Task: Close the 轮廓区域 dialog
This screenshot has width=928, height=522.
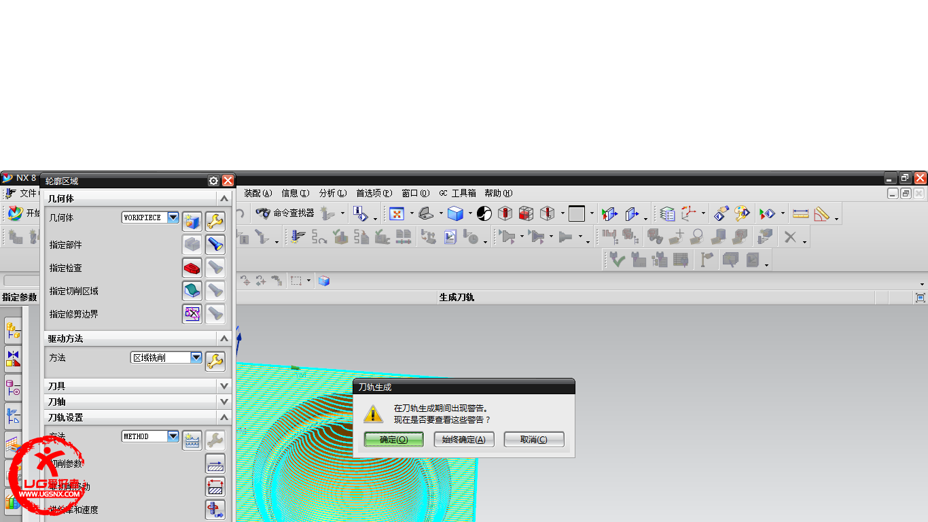Action: coord(228,181)
